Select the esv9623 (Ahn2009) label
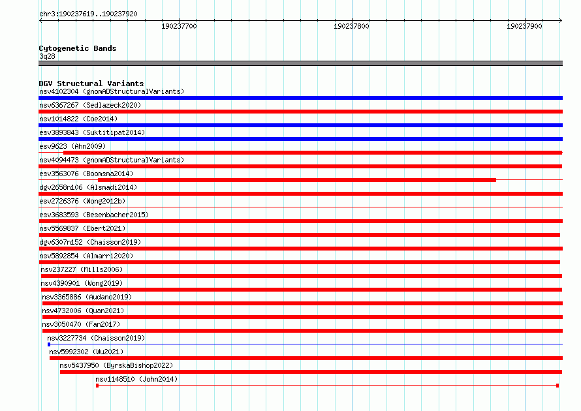This screenshot has width=581, height=411. [72, 146]
